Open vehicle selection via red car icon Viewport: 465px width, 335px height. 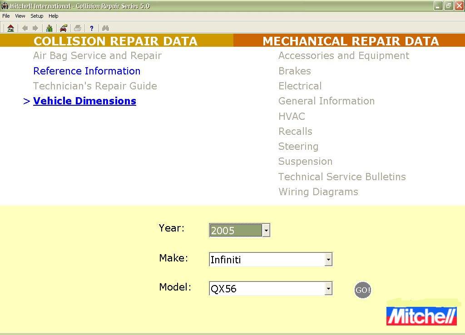click(64, 28)
